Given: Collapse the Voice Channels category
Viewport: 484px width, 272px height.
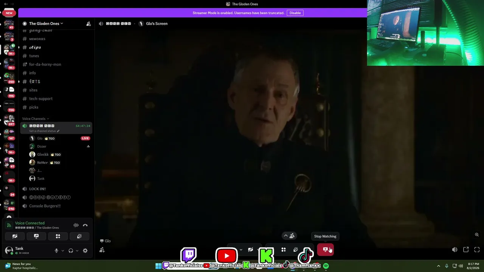Looking at the screenshot, I should [36, 119].
